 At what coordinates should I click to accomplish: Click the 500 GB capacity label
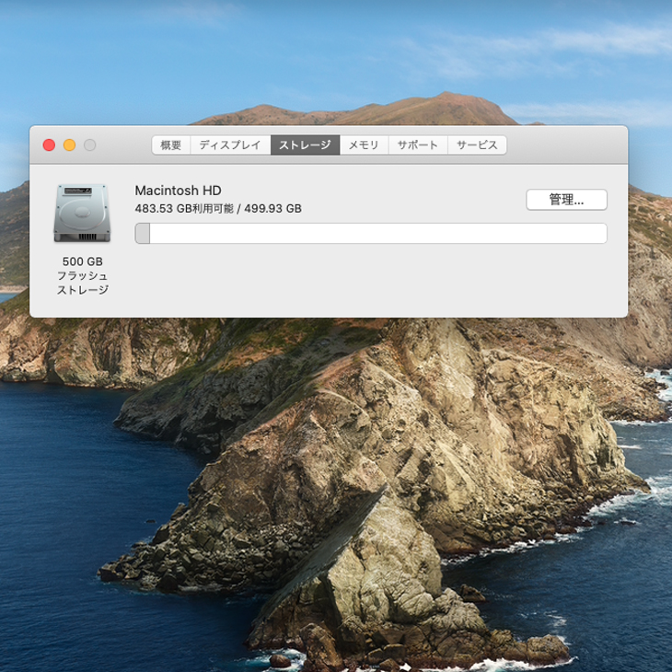point(83,261)
